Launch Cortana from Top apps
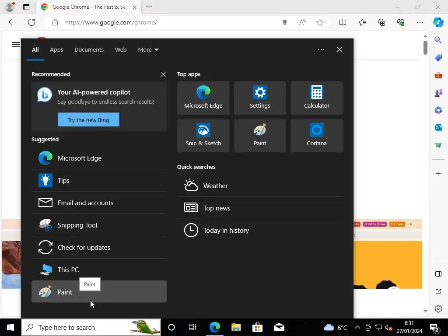Viewport: 448px width, 336px height. coord(317,136)
